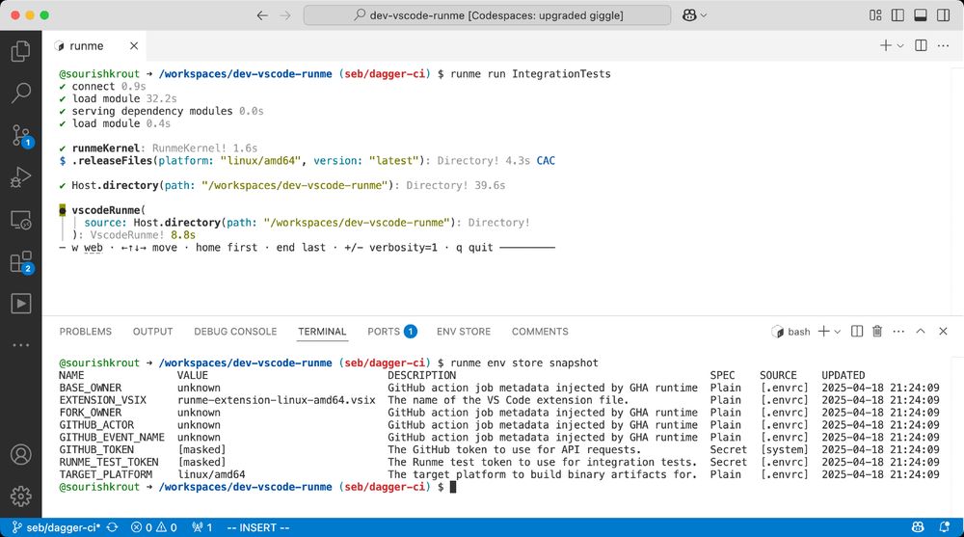
Task: Switch to the PROBLEMS panel tab
Action: (x=86, y=332)
